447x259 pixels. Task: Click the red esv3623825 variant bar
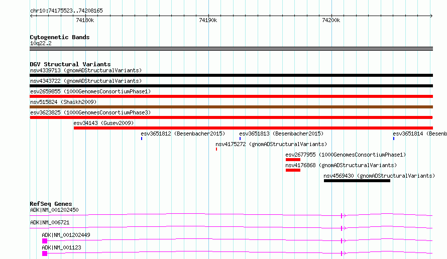pyautogui.click(x=231, y=117)
